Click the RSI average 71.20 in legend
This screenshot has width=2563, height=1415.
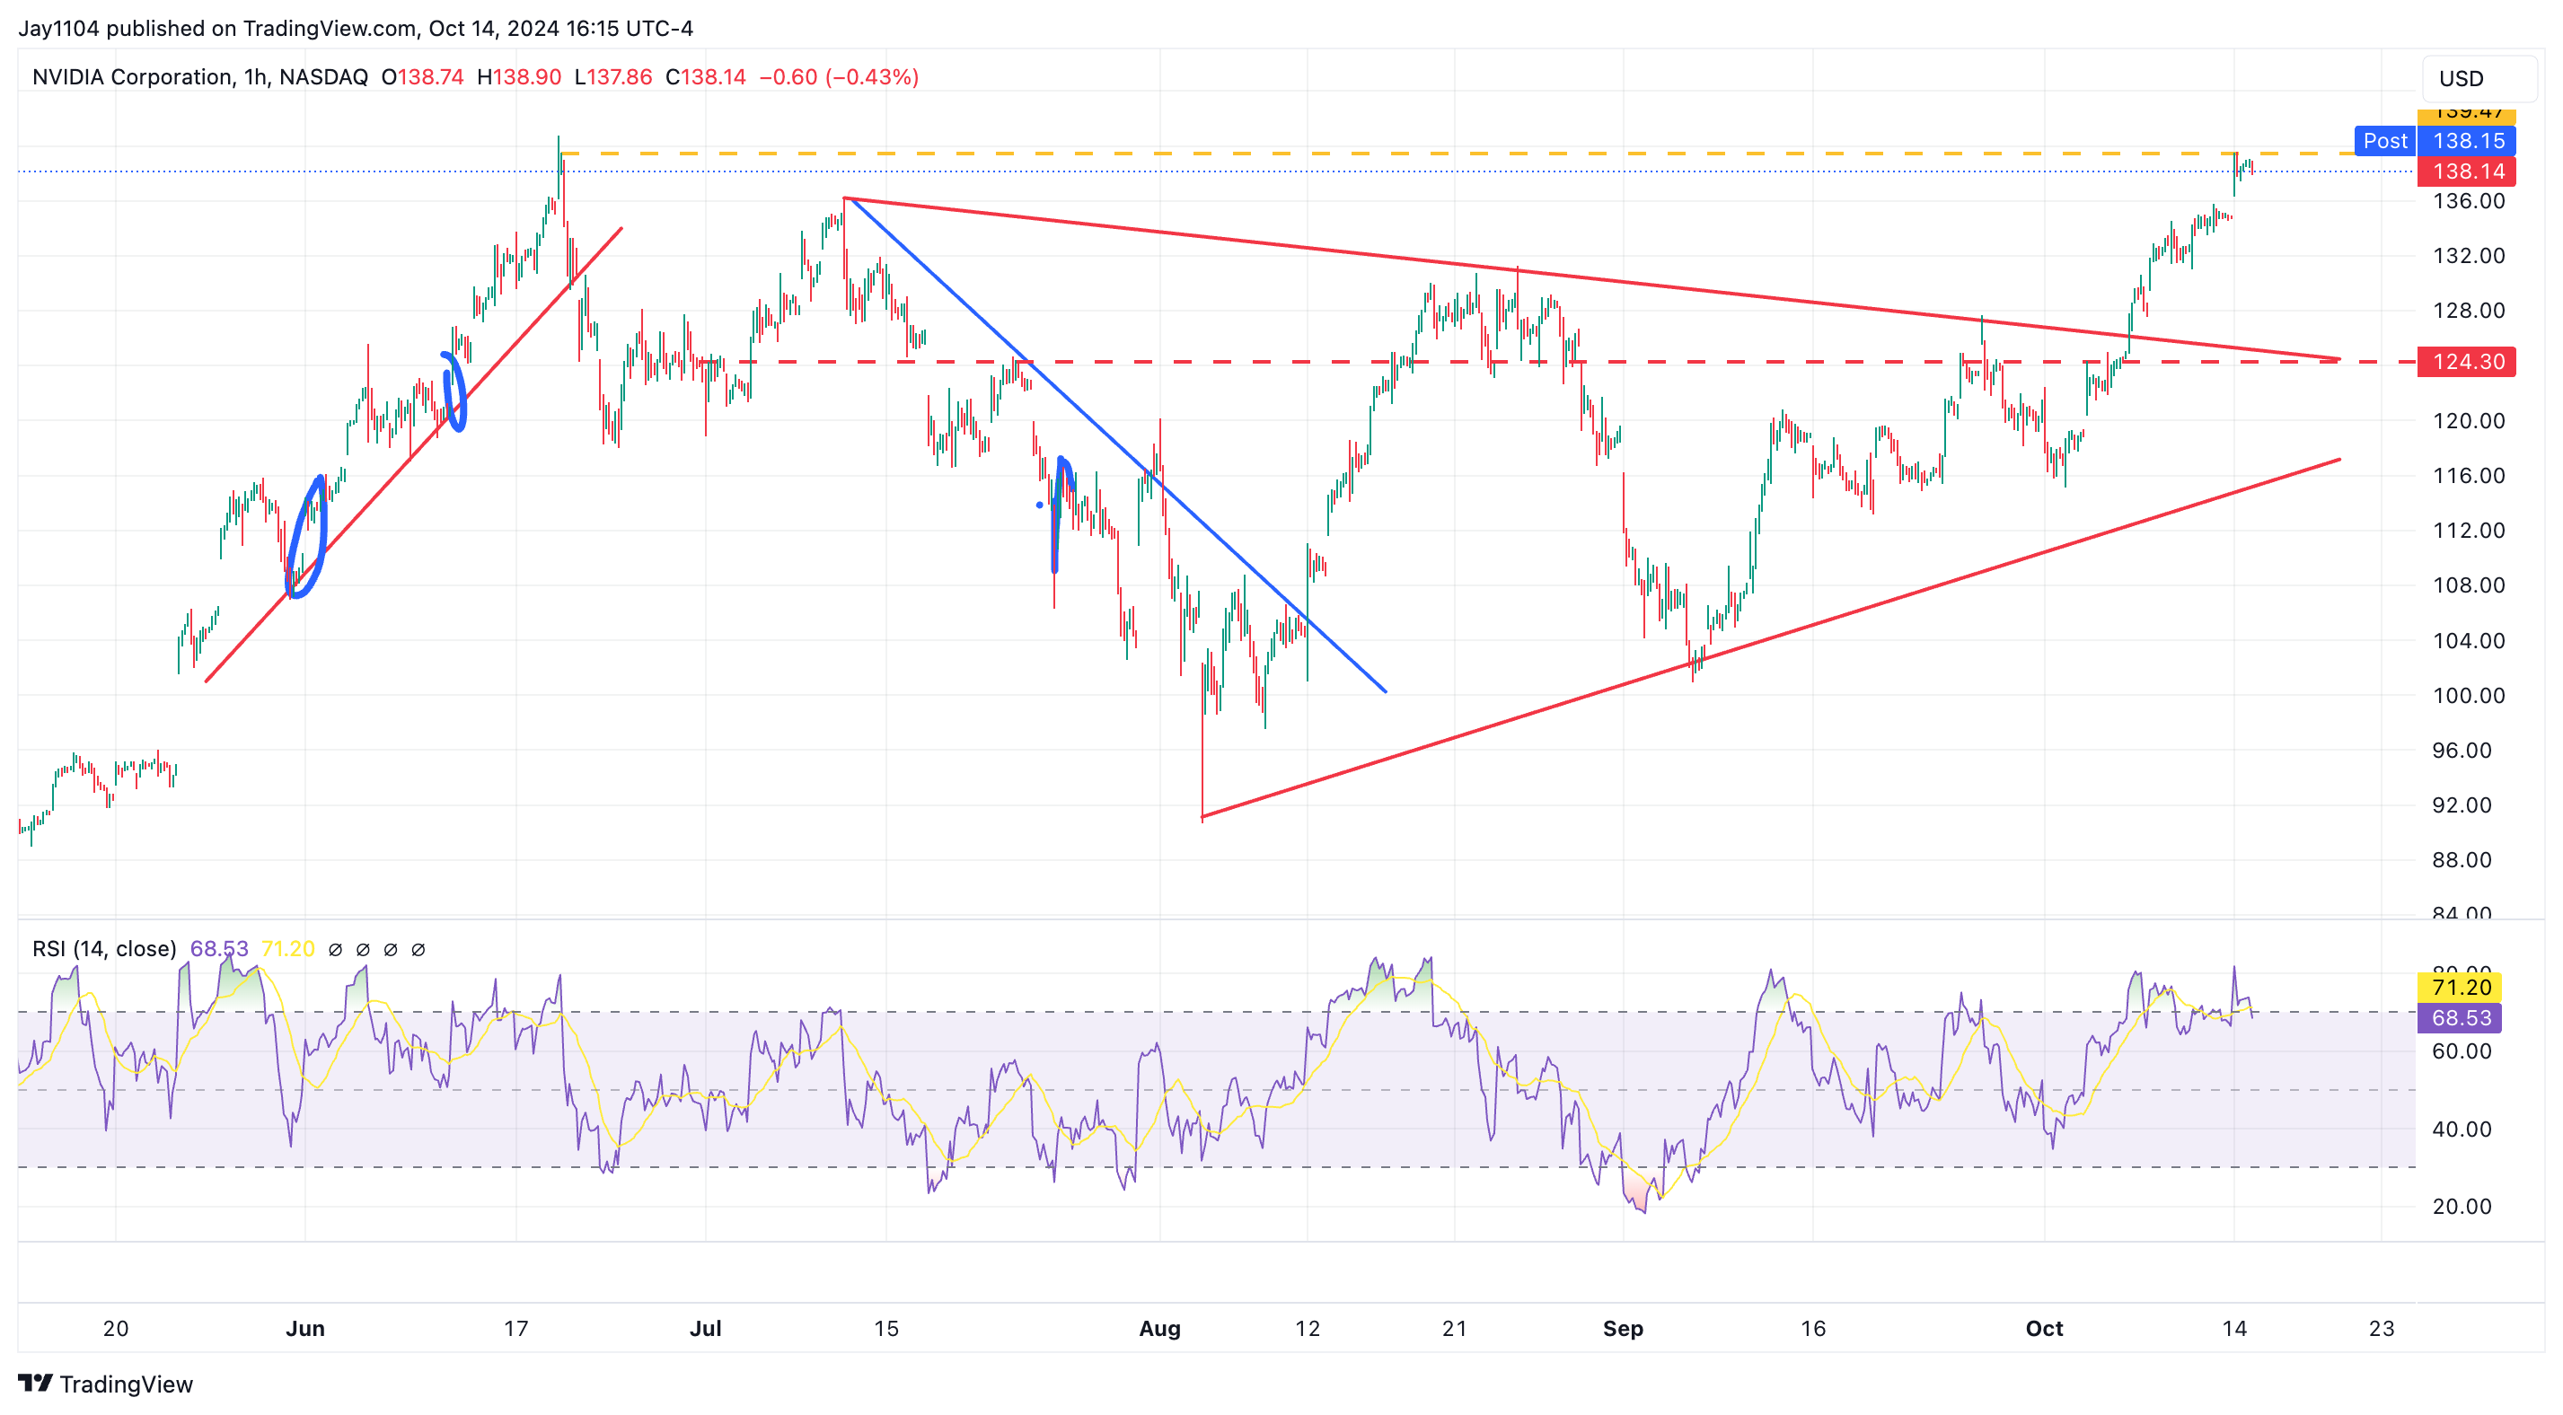pos(287,948)
